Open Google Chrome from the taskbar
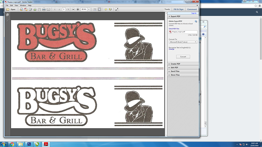 (12, 144)
